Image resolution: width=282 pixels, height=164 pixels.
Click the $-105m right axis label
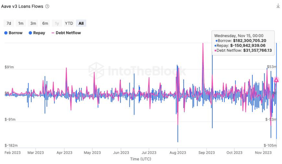click(x=270, y=146)
